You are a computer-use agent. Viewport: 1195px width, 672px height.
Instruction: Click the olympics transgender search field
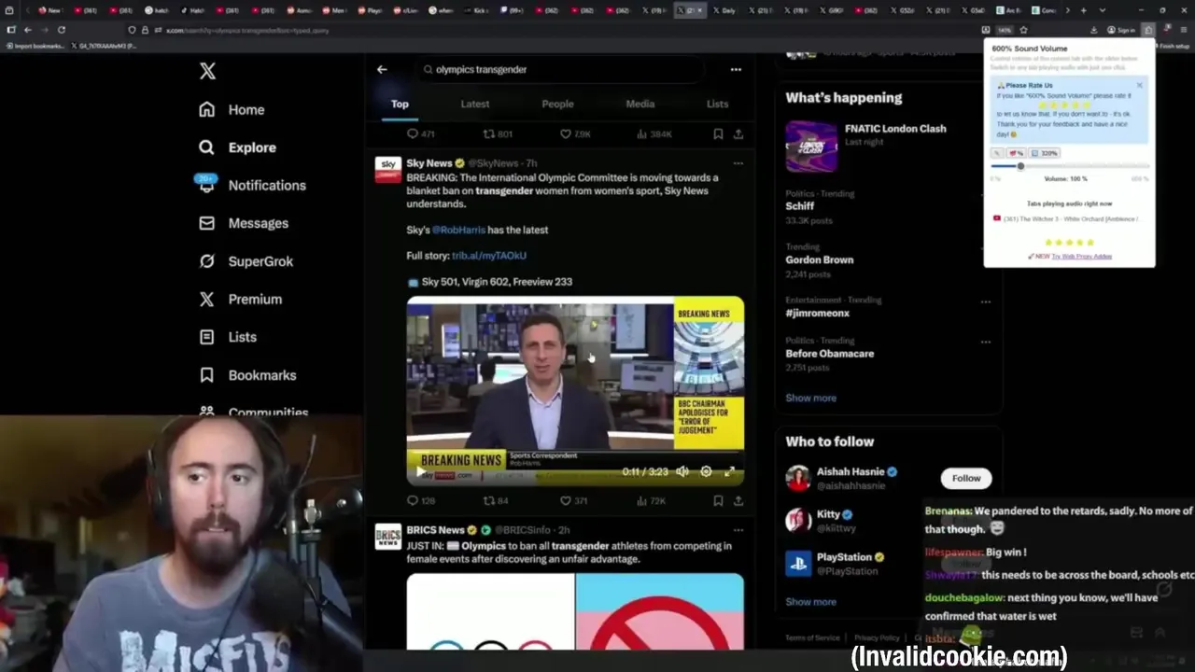click(560, 69)
